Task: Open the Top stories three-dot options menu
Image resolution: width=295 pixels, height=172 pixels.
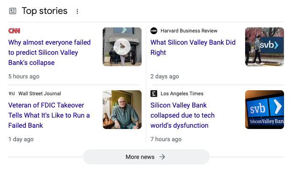Action: click(x=77, y=11)
